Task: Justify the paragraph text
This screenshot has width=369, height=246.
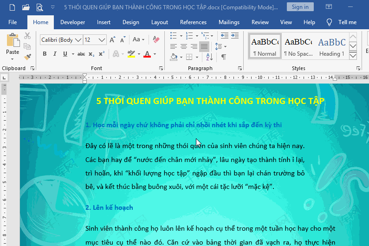Action: coord(204,46)
